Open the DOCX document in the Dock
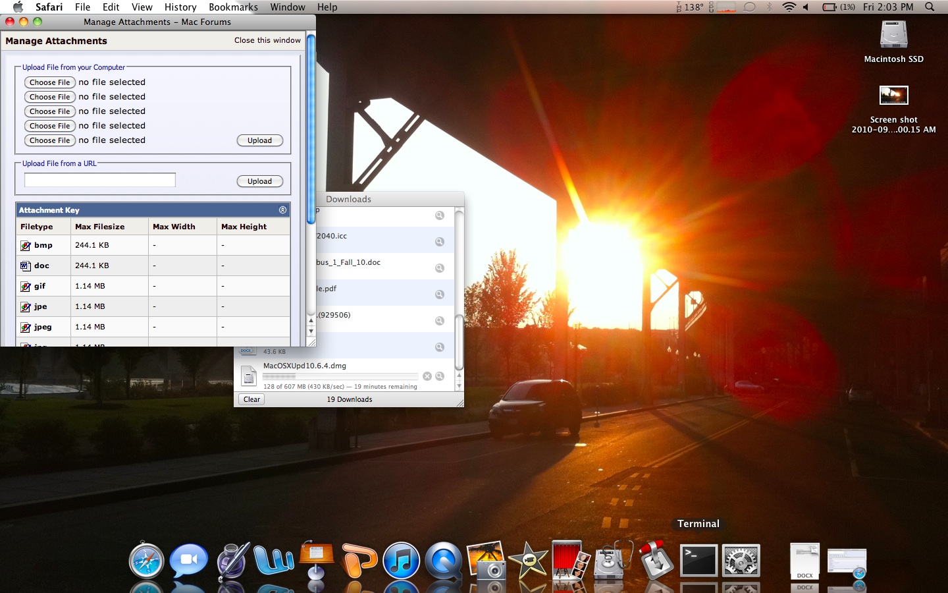The image size is (948, 593). (x=804, y=561)
